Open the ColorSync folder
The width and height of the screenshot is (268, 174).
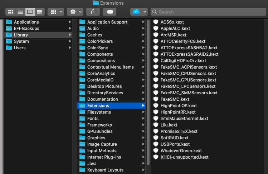pos(111,48)
